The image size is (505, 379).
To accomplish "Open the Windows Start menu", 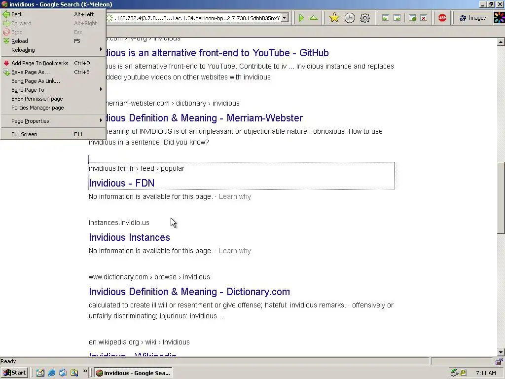I will click(14, 373).
